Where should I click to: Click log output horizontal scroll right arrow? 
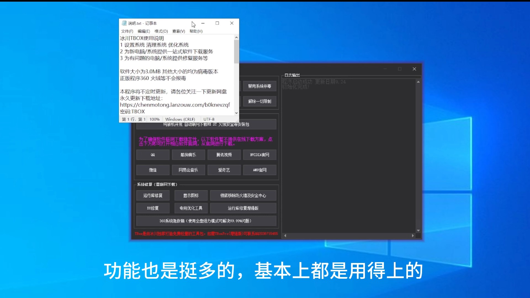(x=413, y=236)
